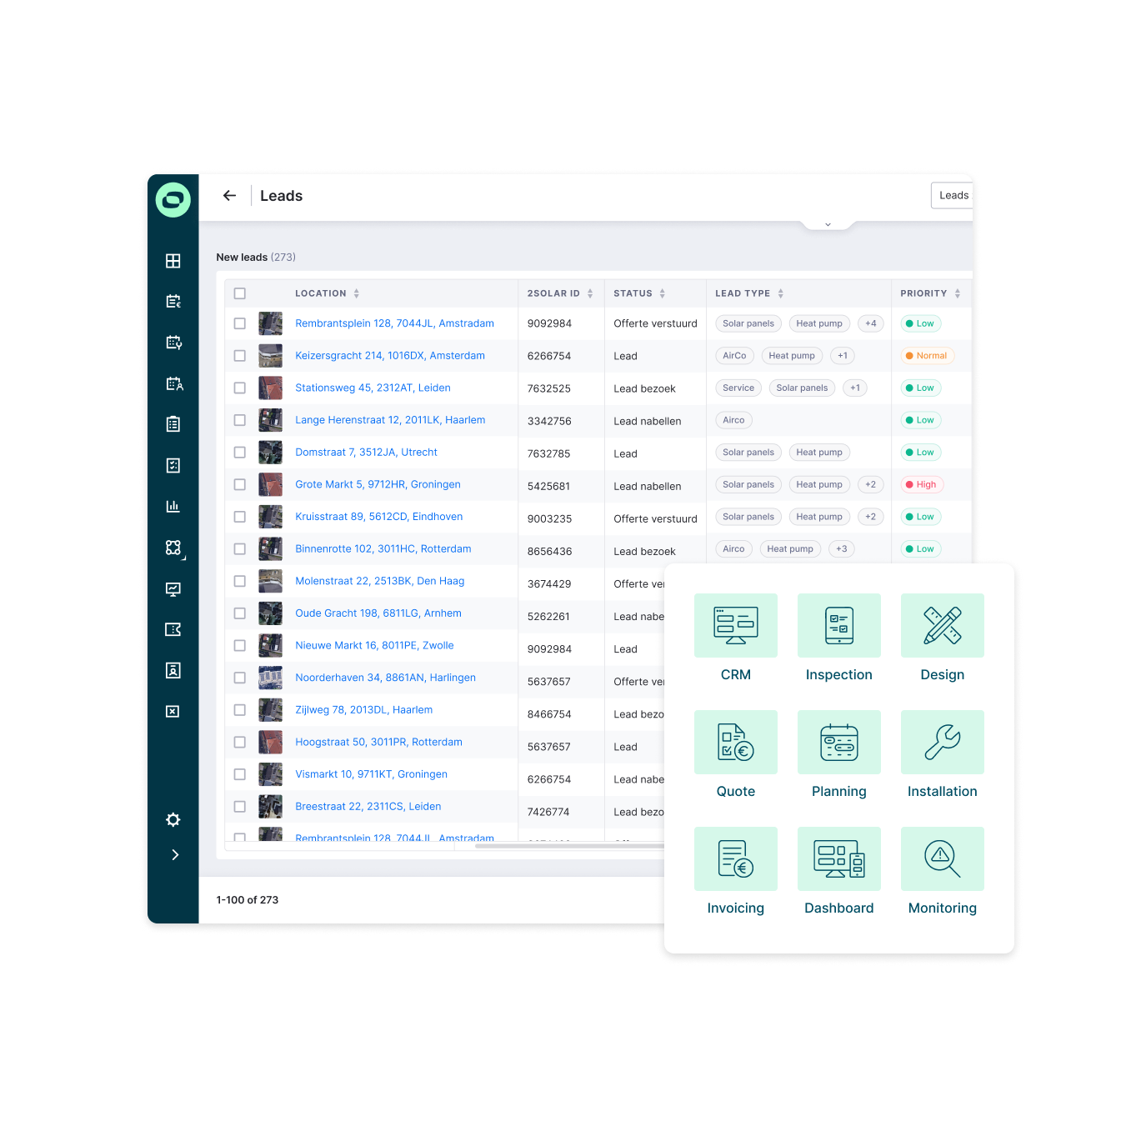Screen dimensions: 1146x1146
Task: Click the settings gear in sidebar
Action: (x=173, y=819)
